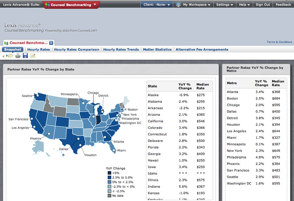Select the Colorado state row
This screenshot has height=201, width=294.
coord(179,128)
